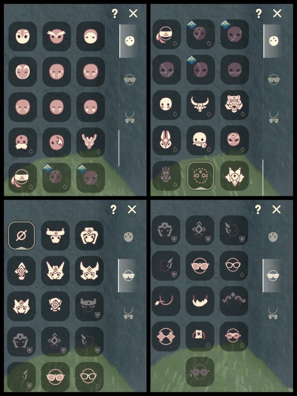
Task: Choose round glasses with dangling earring
Action: pos(200,372)
